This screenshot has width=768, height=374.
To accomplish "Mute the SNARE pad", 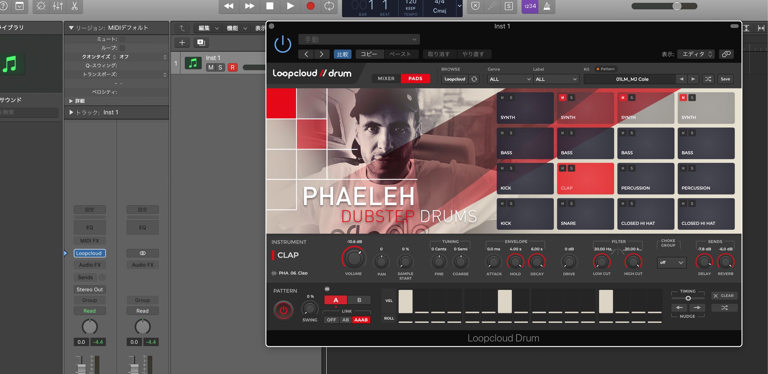I will pos(562,203).
